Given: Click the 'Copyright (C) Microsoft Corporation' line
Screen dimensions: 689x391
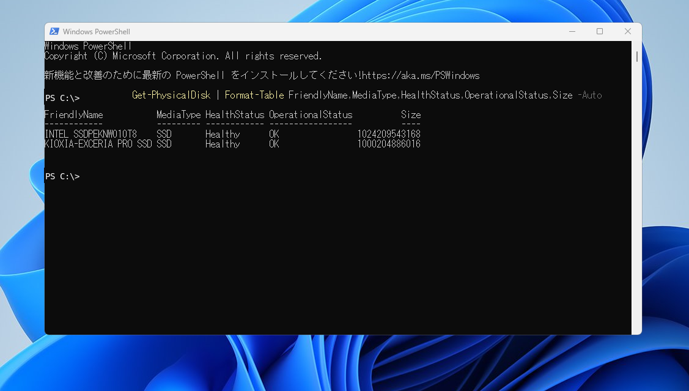Looking at the screenshot, I should pos(183,56).
